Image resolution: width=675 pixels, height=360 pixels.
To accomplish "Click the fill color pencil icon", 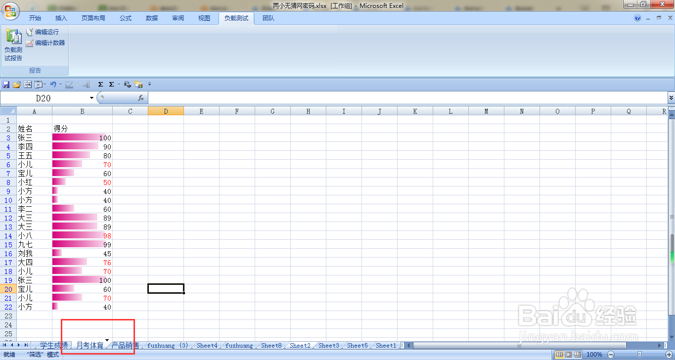I will click(69, 85).
